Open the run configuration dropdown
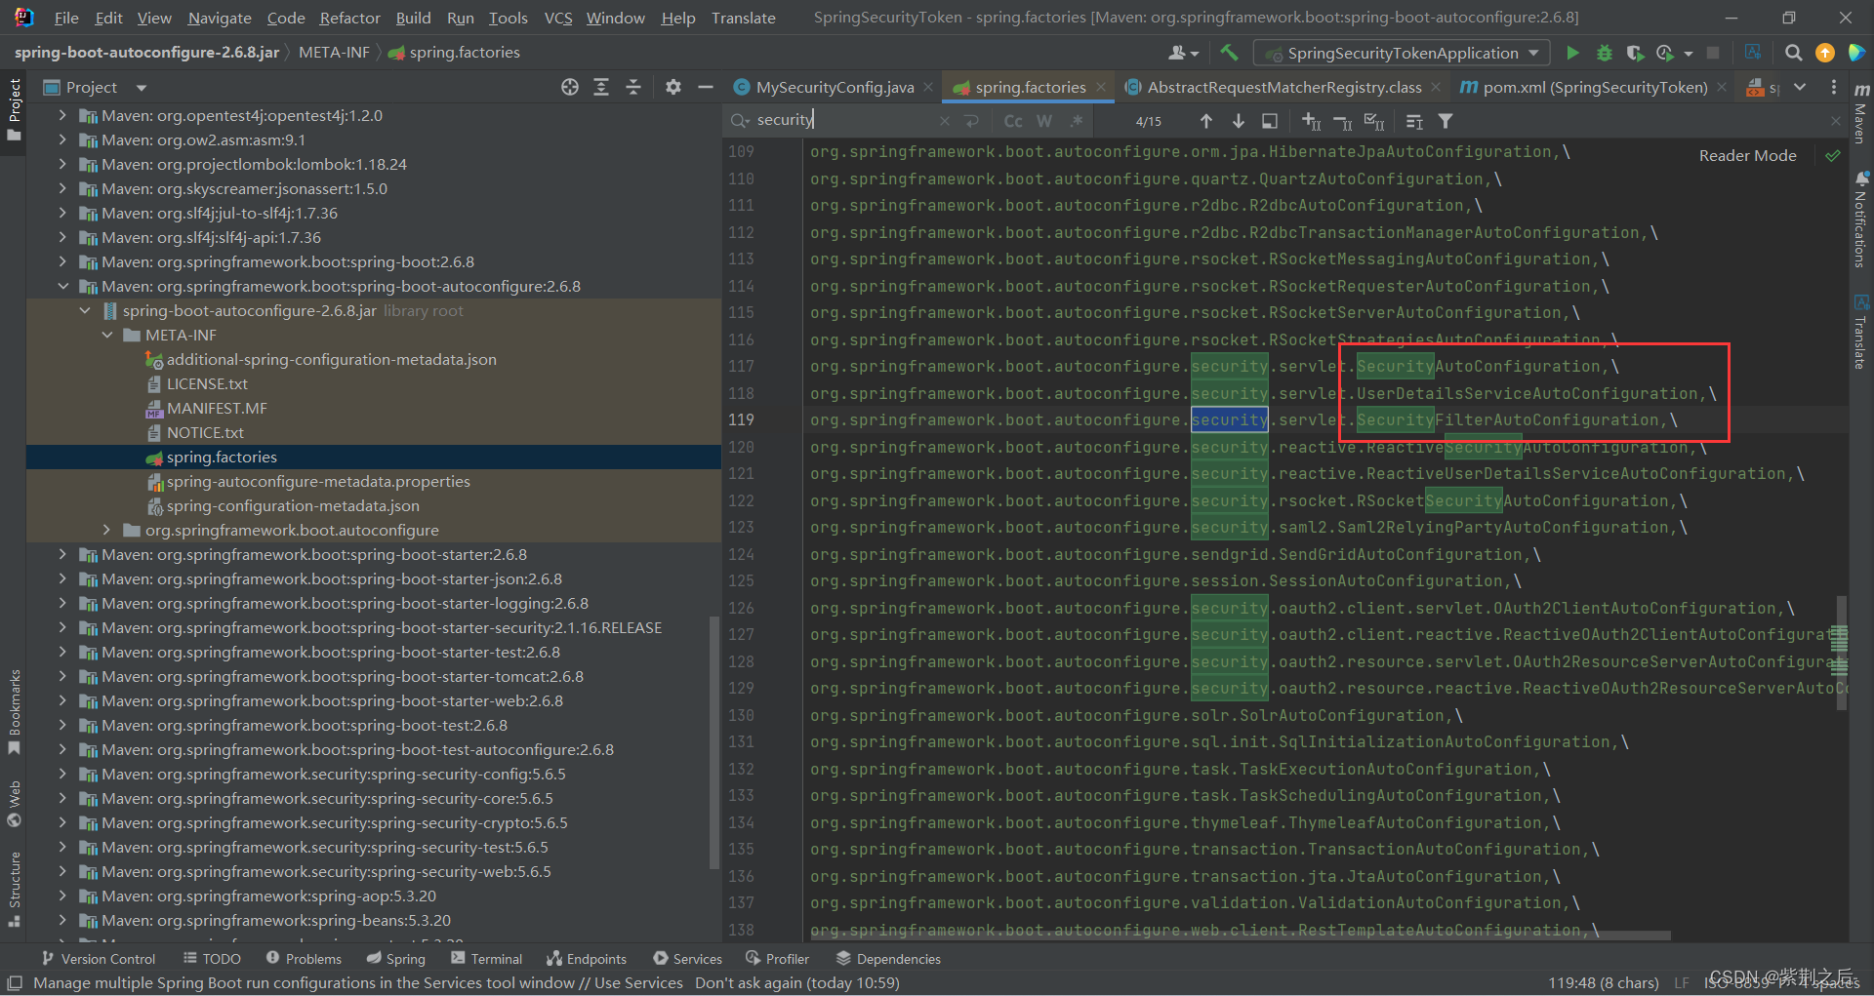This screenshot has height=996, width=1874. (1403, 53)
